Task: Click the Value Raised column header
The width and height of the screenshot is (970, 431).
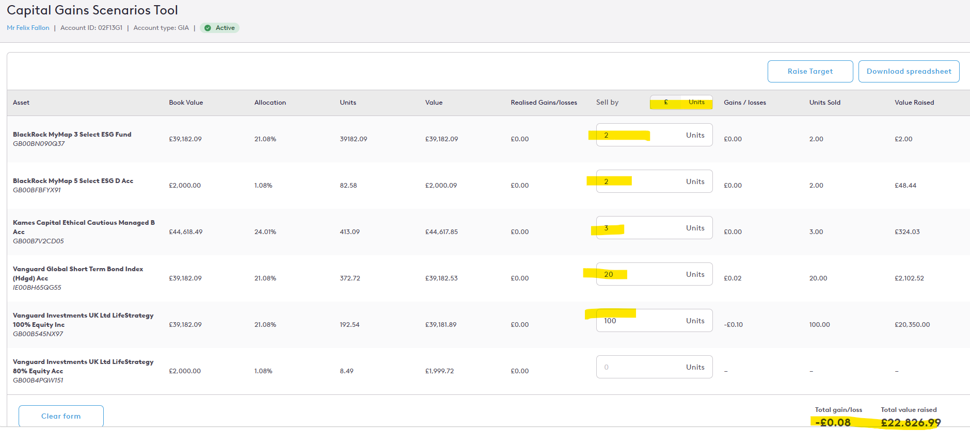Action: [914, 103]
